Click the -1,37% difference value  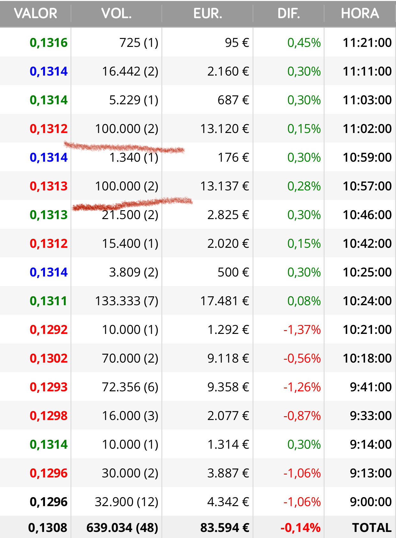click(302, 329)
